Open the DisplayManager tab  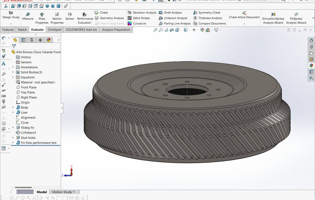49,40
